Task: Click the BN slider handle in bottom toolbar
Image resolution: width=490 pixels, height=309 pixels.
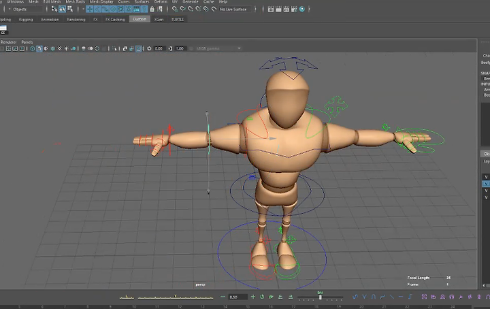Action: (320, 297)
